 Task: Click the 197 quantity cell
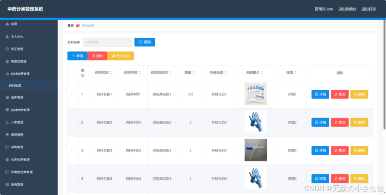pos(190,94)
